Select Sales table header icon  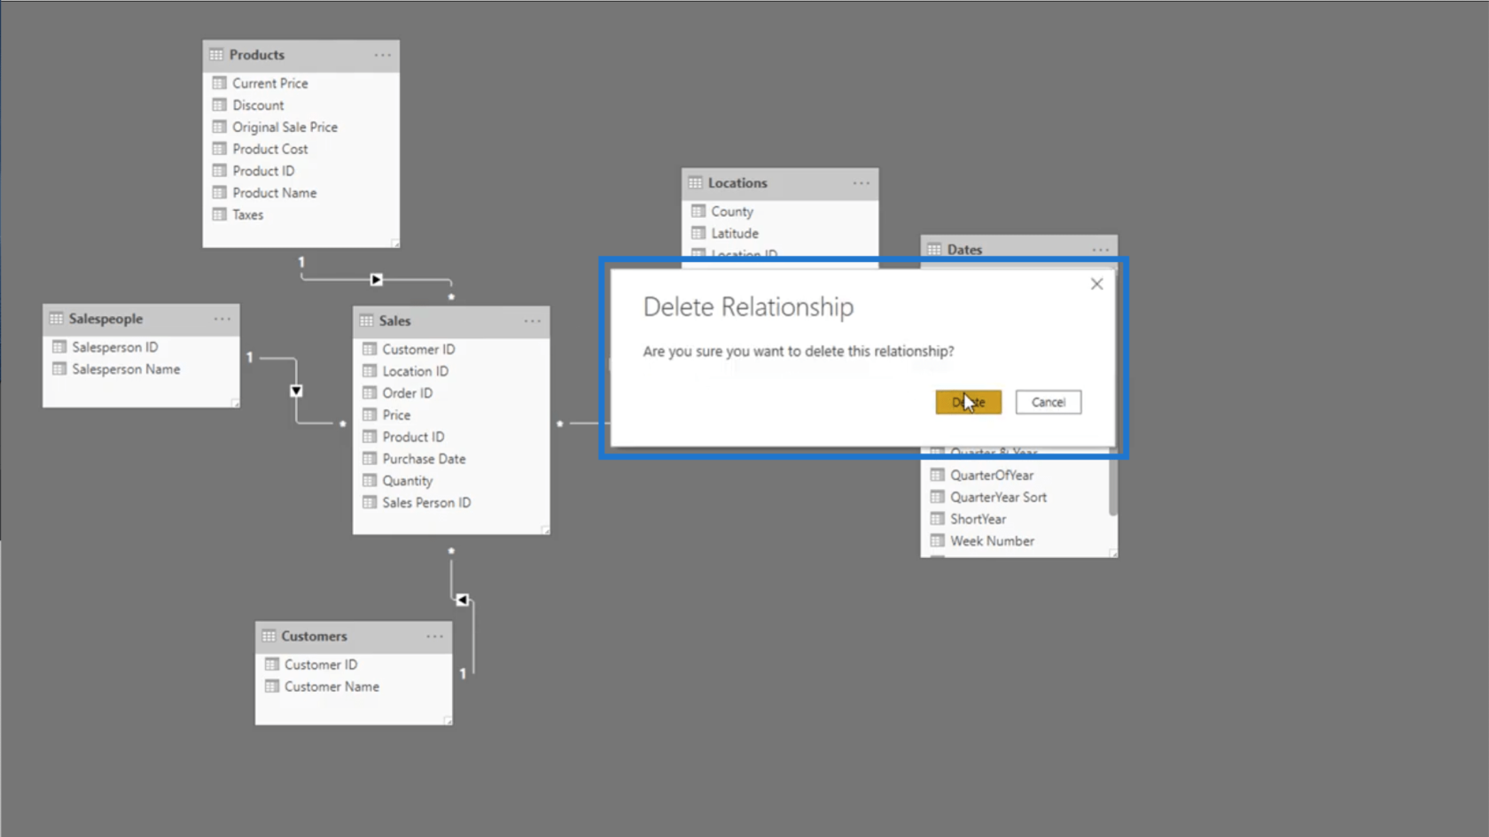[366, 321]
